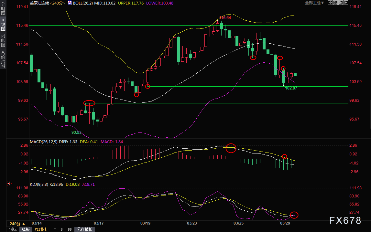Click the expand panel arrow icon

coord(346,3)
